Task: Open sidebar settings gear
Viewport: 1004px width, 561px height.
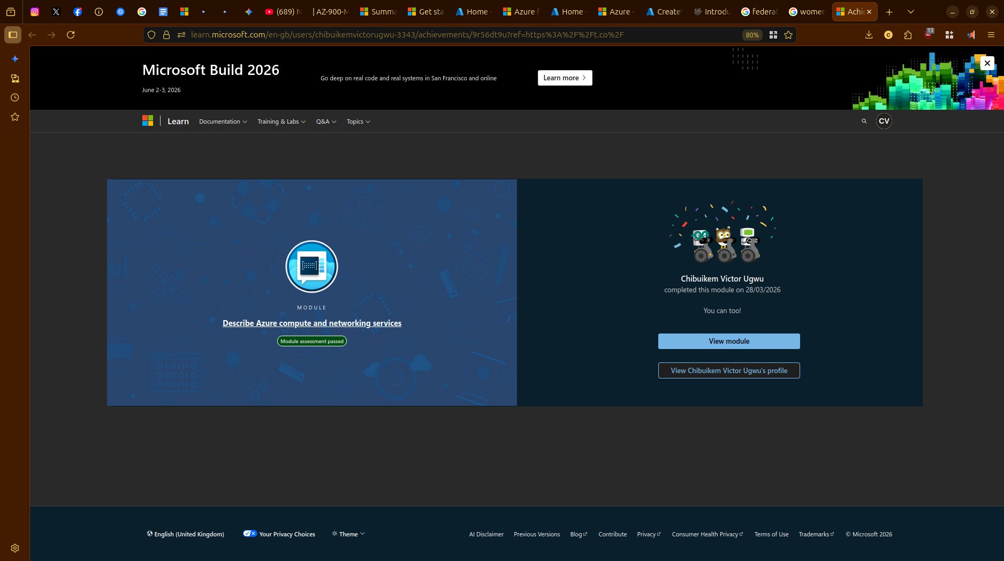Action: (15, 548)
